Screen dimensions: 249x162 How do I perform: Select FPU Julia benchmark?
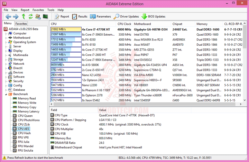coord(24,142)
